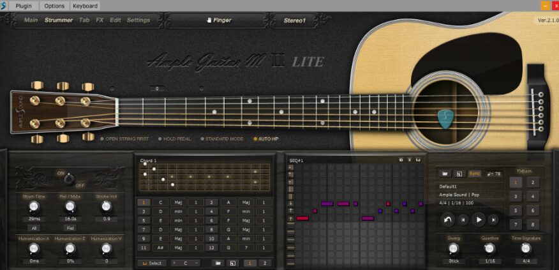Image resolution: width=559 pixels, height=270 pixels.
Task: Click the chord panel save icon
Action: (x=232, y=262)
